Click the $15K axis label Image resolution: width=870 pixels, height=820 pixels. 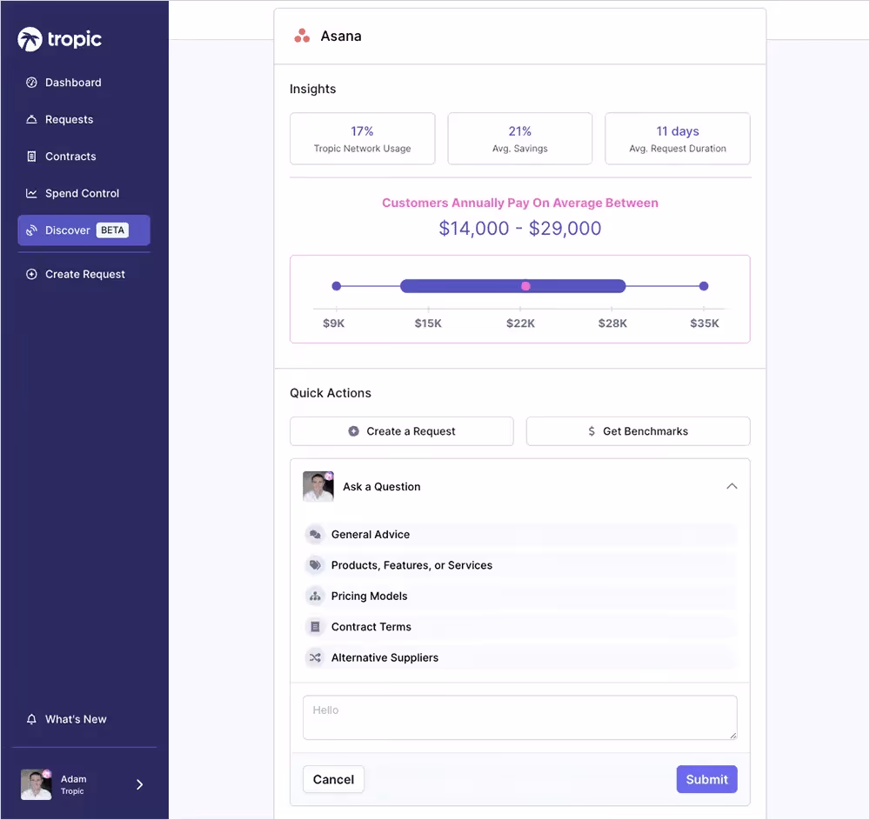coord(428,323)
